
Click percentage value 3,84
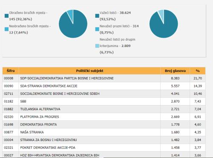click(x=198, y=140)
